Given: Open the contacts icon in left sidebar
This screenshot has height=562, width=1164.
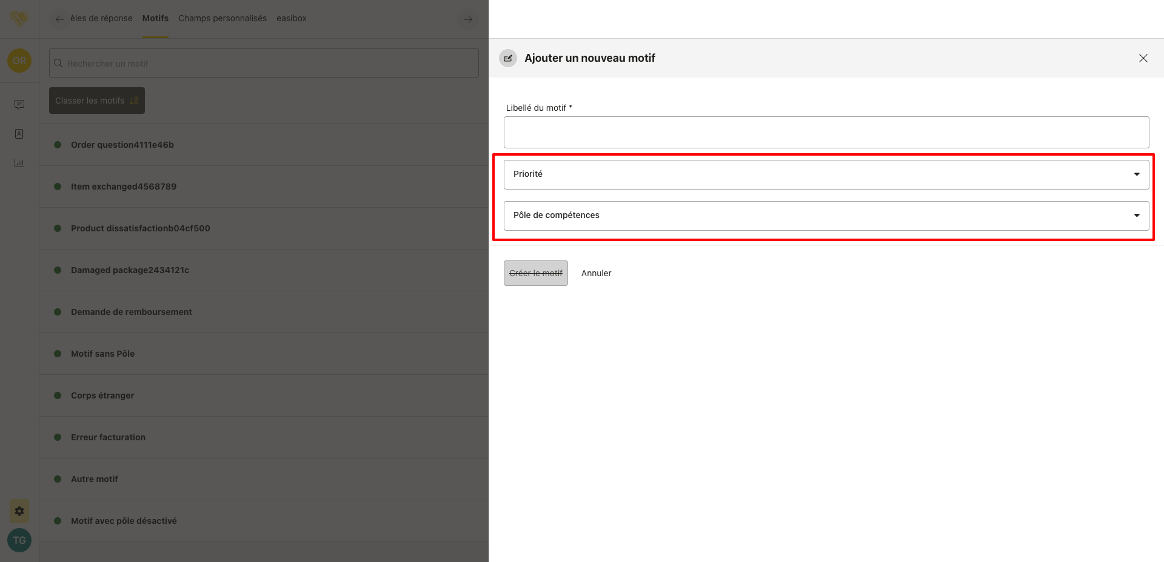Looking at the screenshot, I should pos(19,134).
